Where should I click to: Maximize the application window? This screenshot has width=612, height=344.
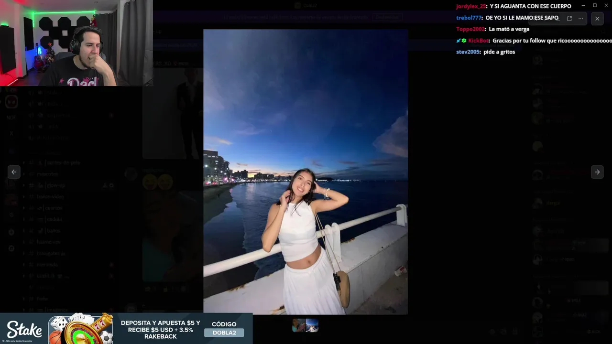595,5
